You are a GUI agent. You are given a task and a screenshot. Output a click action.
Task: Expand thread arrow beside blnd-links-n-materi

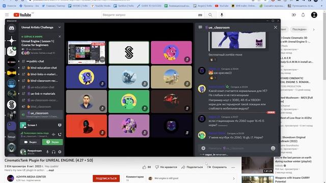tap(19, 74)
